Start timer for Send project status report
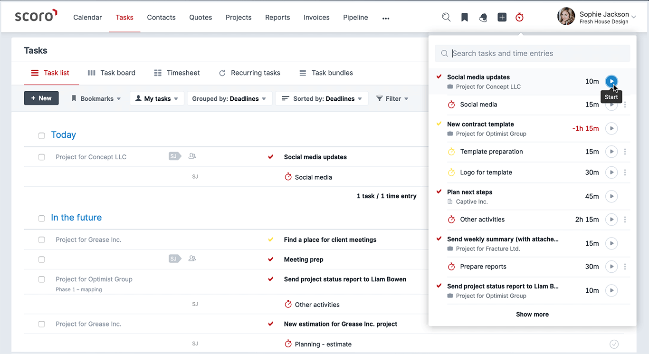Image resolution: width=649 pixels, height=354 pixels. click(611, 290)
